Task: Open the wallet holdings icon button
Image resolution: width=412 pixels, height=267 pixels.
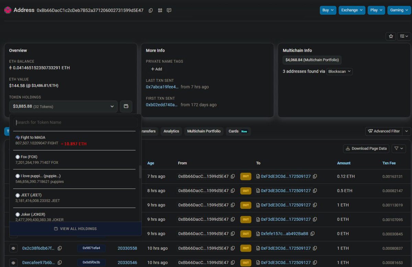Action: 126,107
